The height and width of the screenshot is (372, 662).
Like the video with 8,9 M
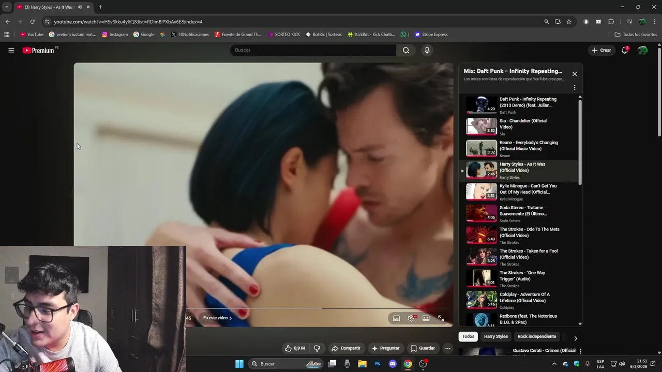click(x=295, y=348)
